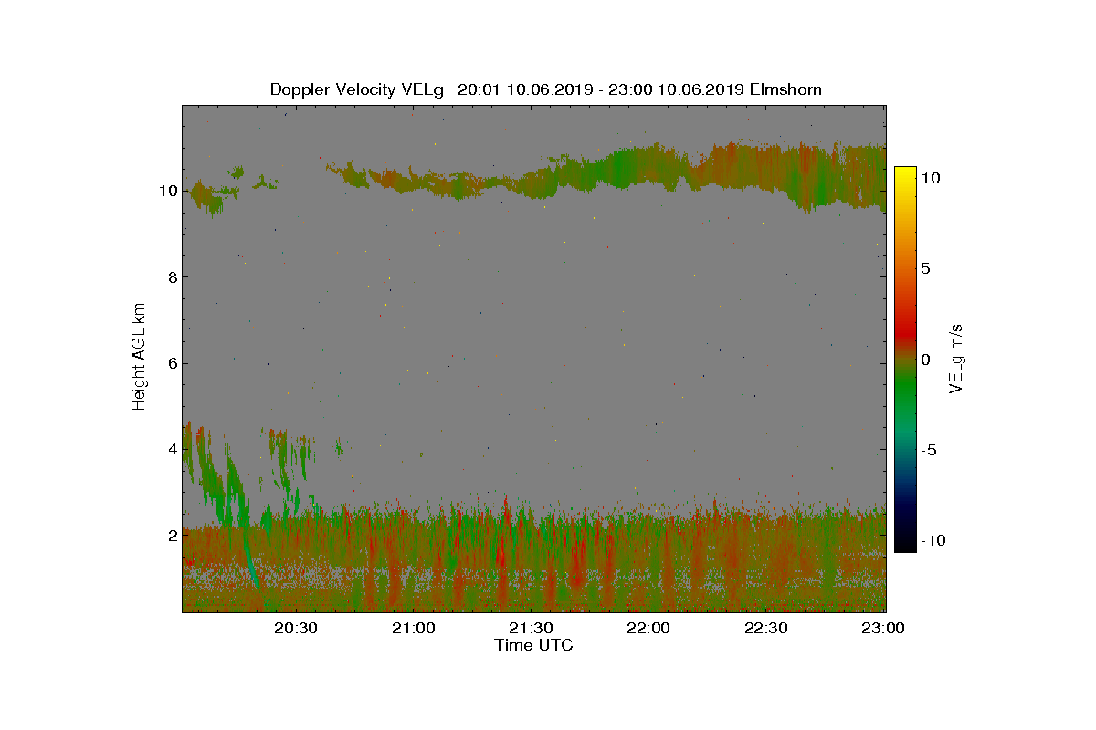
Task: Click the 'Time UTC' axis label
Action: tap(534, 645)
